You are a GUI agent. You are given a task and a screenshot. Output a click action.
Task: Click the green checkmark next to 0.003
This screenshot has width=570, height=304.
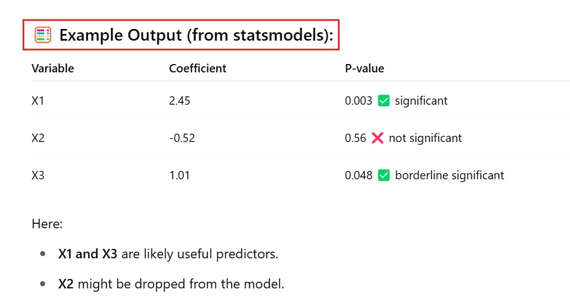click(383, 101)
